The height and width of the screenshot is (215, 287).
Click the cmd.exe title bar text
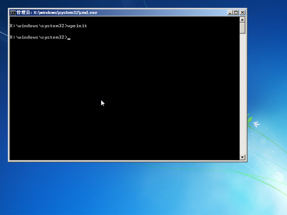point(57,13)
